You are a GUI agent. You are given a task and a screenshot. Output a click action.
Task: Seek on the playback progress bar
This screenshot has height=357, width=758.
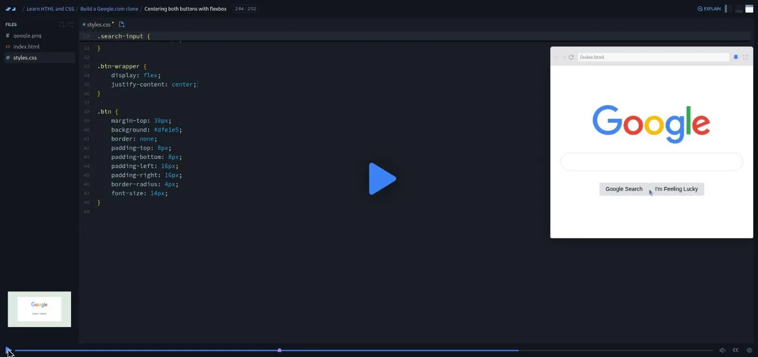[363, 351]
